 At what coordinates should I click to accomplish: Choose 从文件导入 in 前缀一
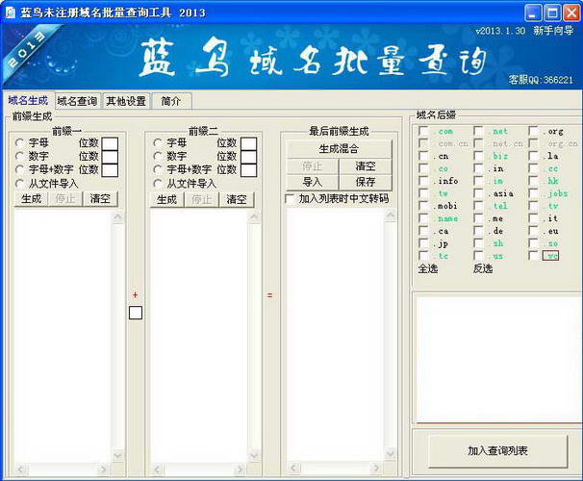19,184
